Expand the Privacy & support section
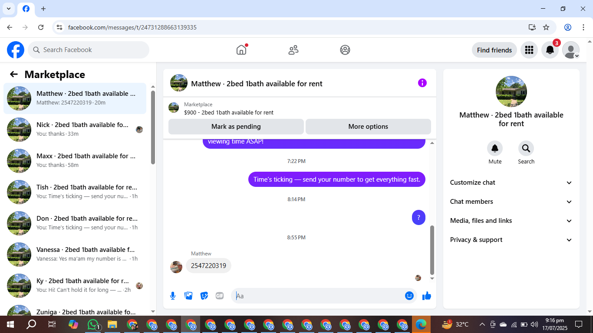The width and height of the screenshot is (593, 333). pos(511,240)
